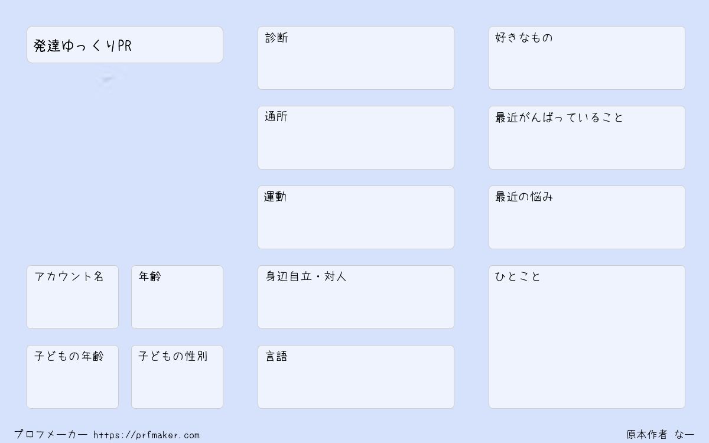Click the 診断 label text
709x443 pixels.
(x=277, y=38)
